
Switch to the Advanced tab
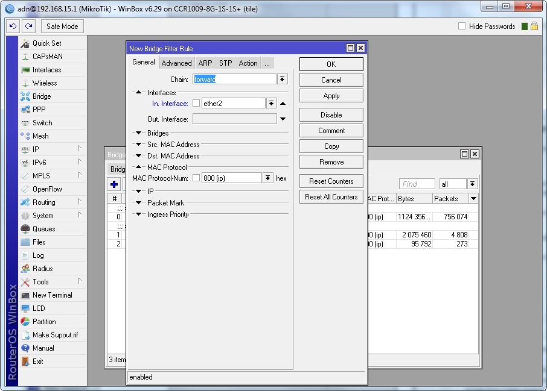(176, 63)
